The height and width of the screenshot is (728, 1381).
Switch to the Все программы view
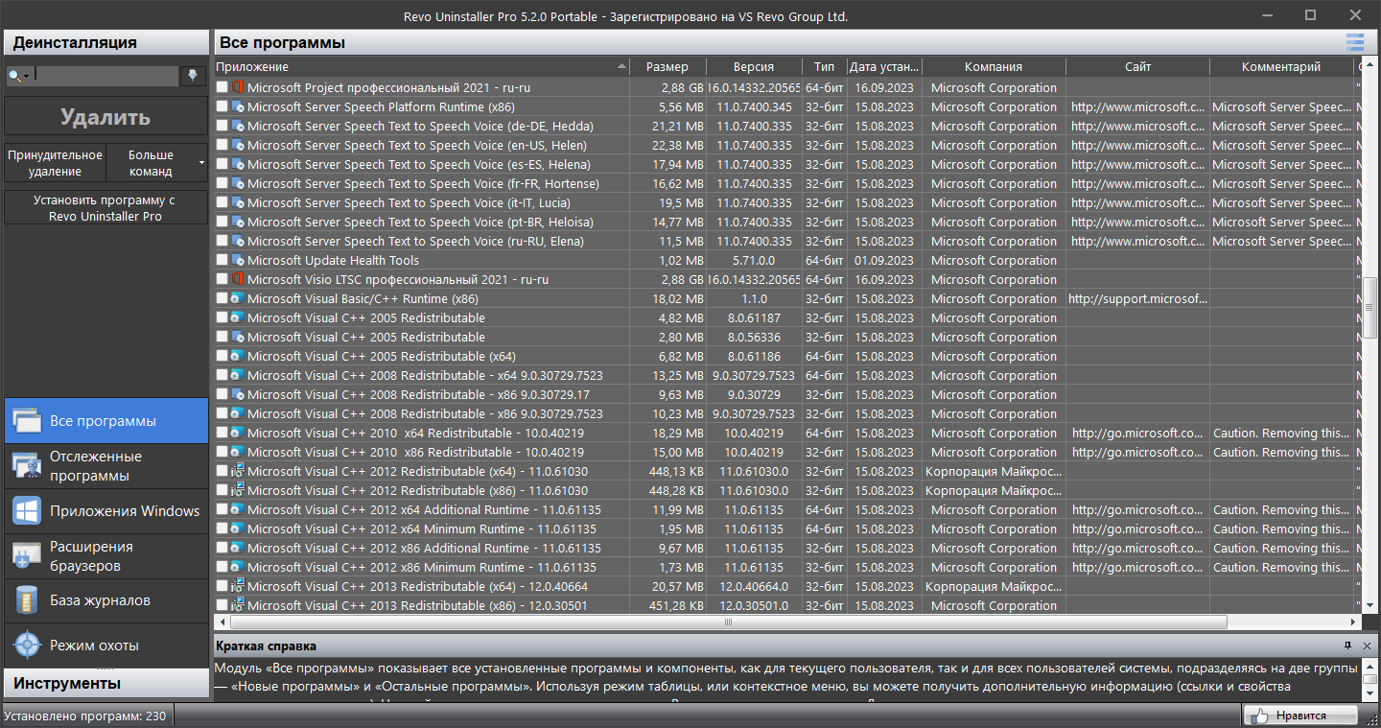point(104,420)
